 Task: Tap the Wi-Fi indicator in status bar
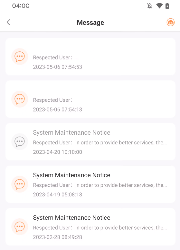[x=159, y=6]
